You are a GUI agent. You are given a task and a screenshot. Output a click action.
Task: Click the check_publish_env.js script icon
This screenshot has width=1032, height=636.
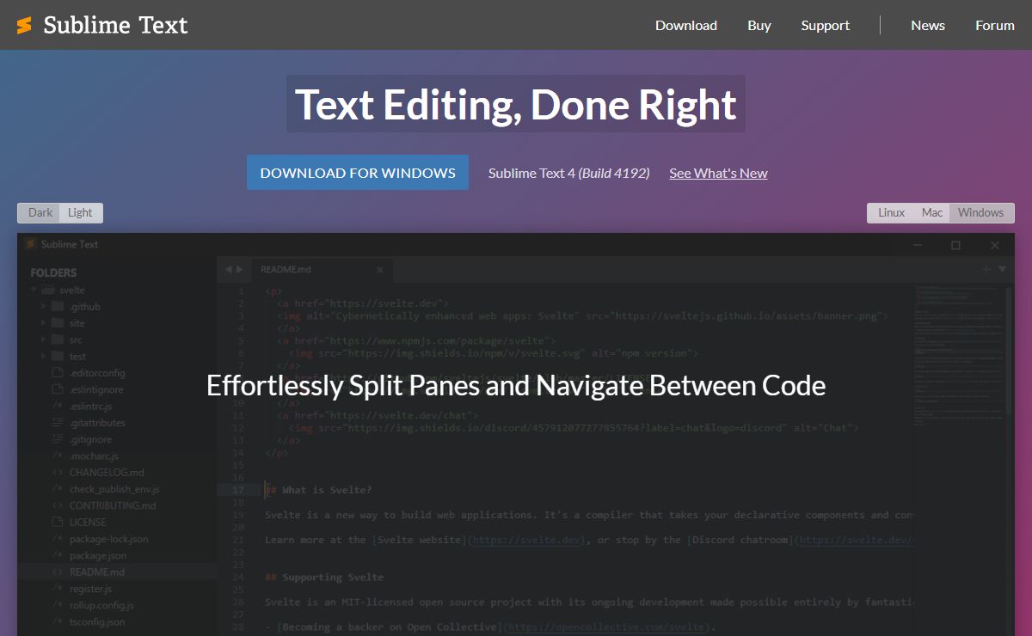58,489
